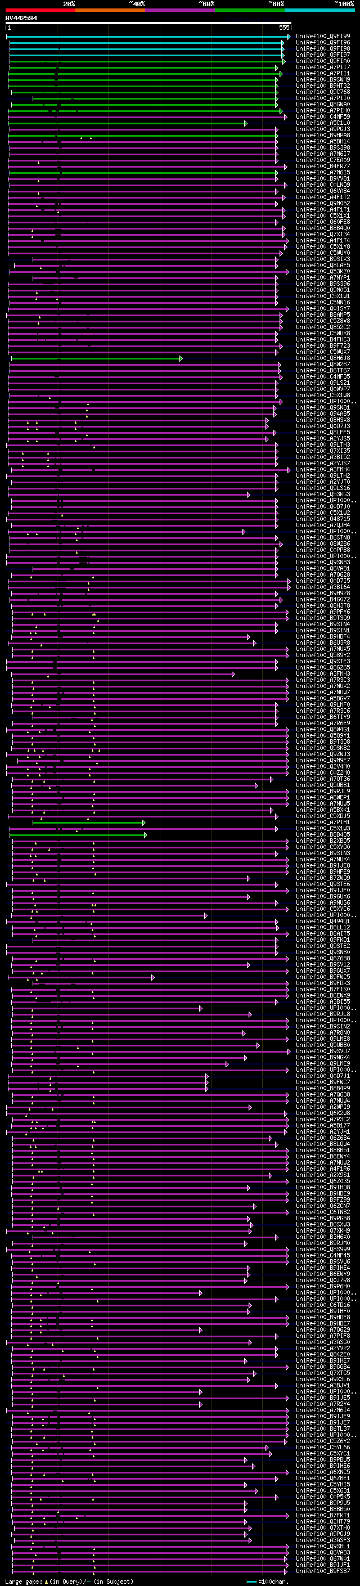The height and width of the screenshot is (1586, 360).
Task: Select the UniRef100_A7R2Y4 label
Action: coord(323,1404)
